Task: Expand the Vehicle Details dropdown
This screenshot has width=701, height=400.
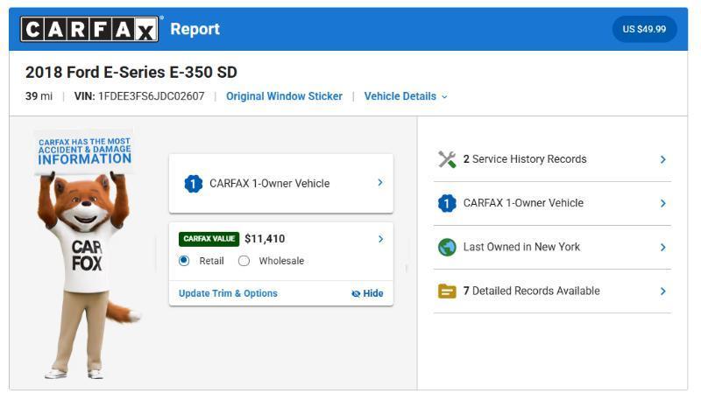Action: (406, 96)
